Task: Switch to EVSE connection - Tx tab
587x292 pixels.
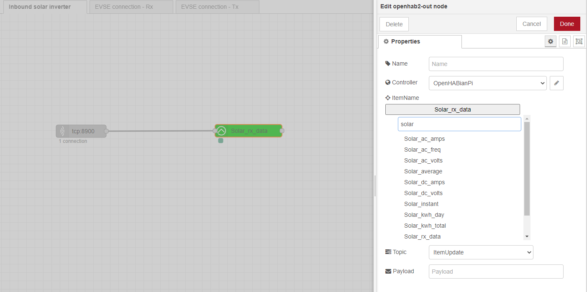Action: (217, 7)
